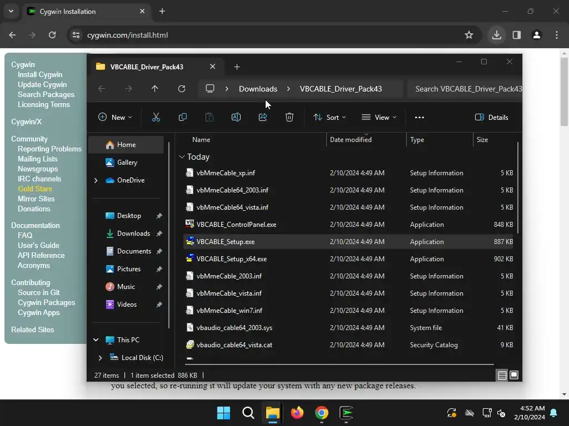Open Chrome side panel icon
This screenshot has width=569, height=426.
(x=517, y=35)
